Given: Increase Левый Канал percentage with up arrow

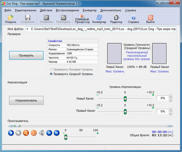Looking at the screenshot, I should point(171,96).
